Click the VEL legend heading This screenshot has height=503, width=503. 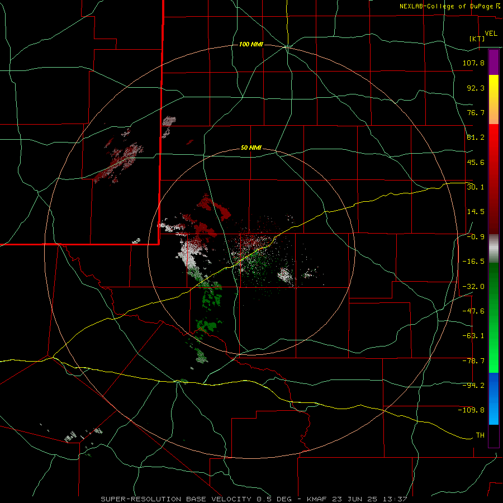(491, 34)
